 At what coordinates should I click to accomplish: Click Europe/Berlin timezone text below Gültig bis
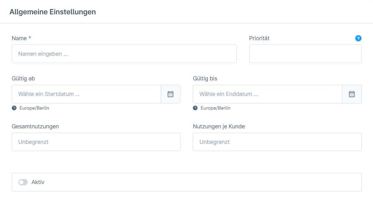[x=215, y=108]
